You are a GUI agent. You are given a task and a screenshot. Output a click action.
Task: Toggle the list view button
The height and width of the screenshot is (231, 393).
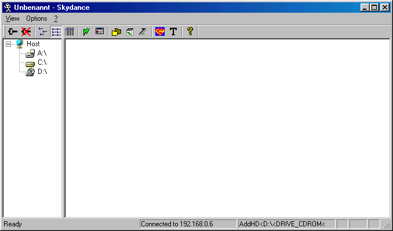tap(56, 32)
